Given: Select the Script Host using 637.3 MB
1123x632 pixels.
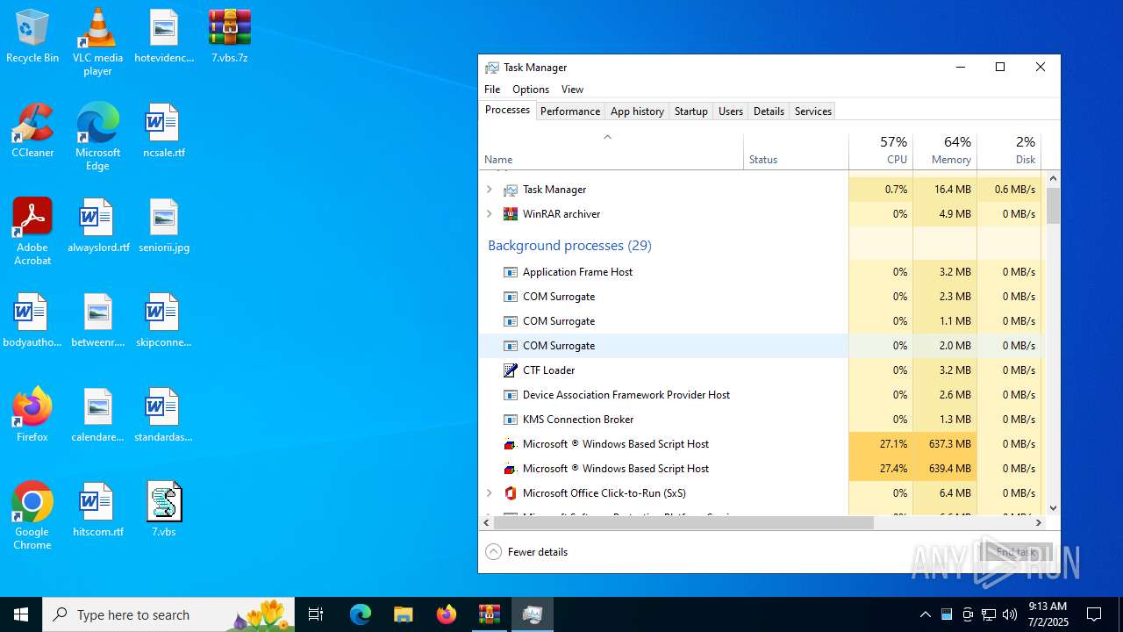Looking at the screenshot, I should tap(760, 444).
